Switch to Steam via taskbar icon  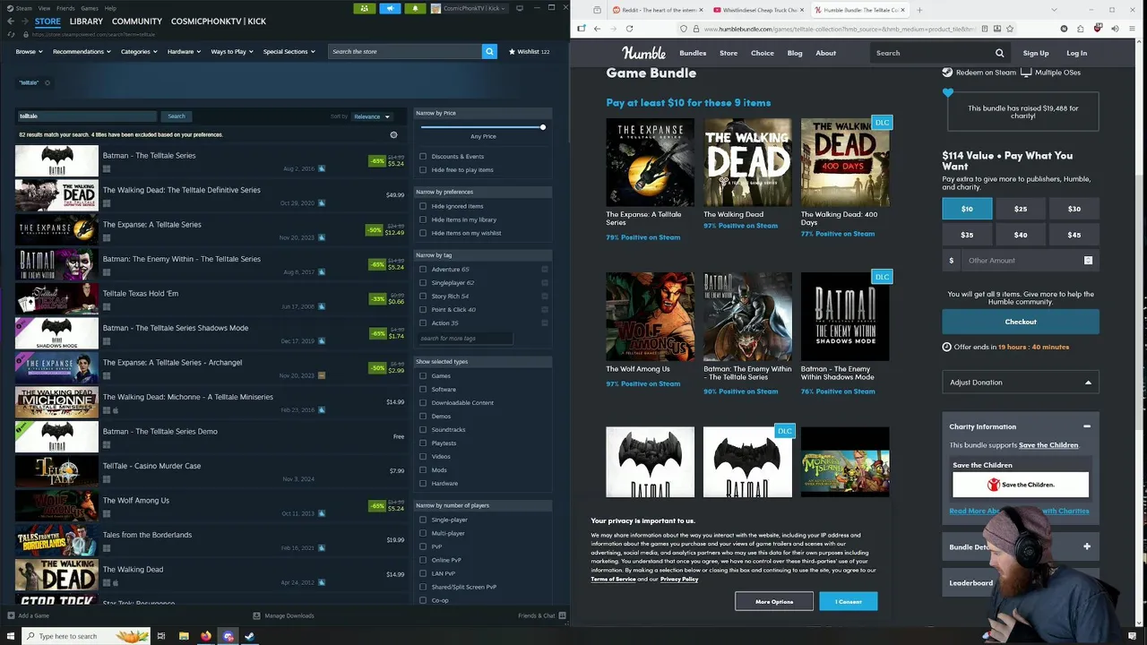[x=250, y=636]
